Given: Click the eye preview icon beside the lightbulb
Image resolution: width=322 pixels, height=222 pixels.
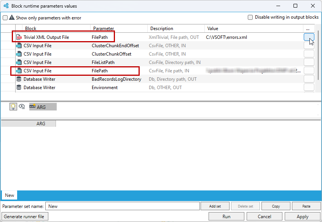Looking at the screenshot, I should coord(22,107).
